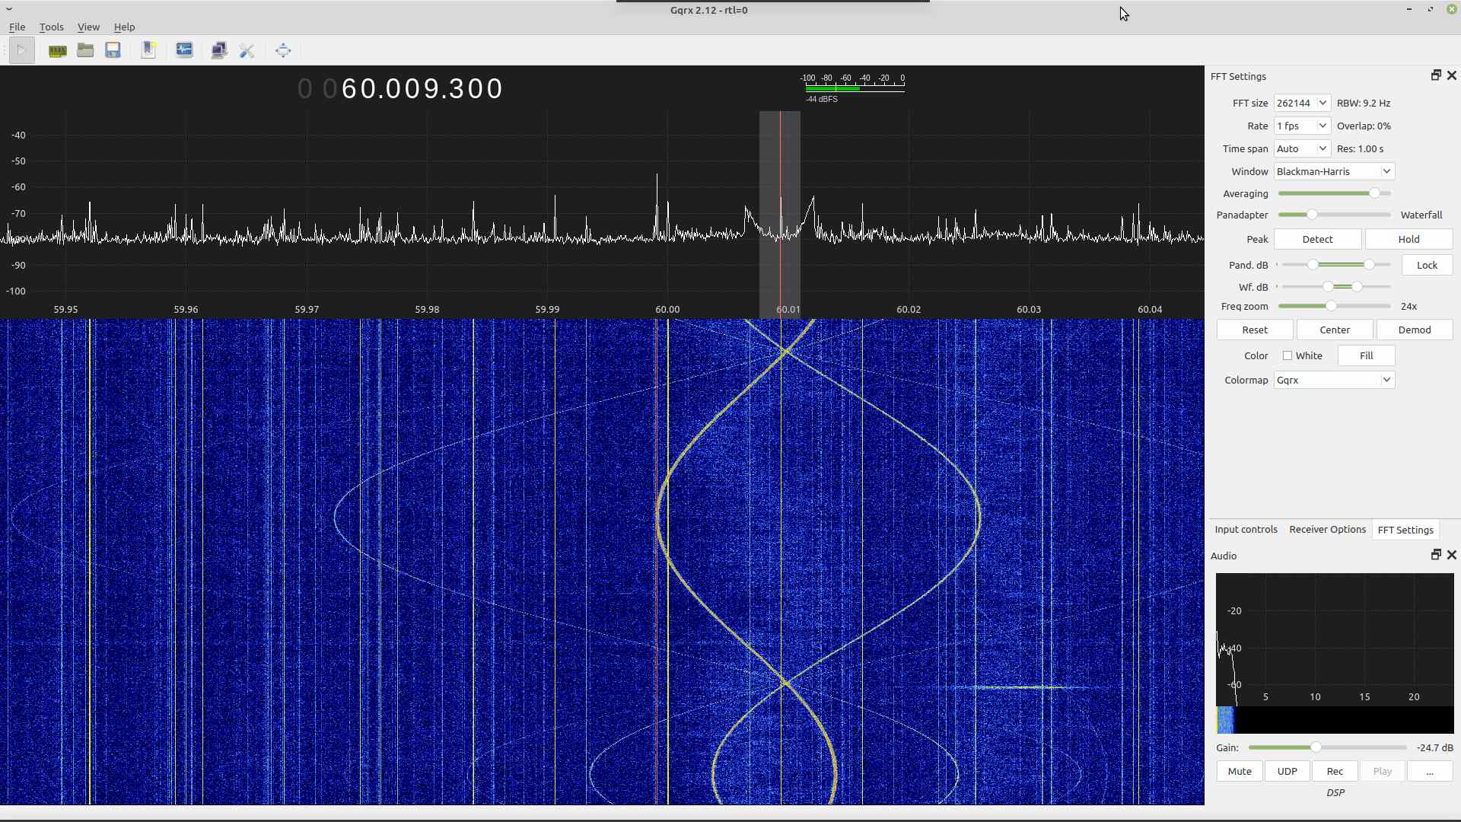Open the Tools menu
The width and height of the screenshot is (1461, 822).
[x=51, y=27]
